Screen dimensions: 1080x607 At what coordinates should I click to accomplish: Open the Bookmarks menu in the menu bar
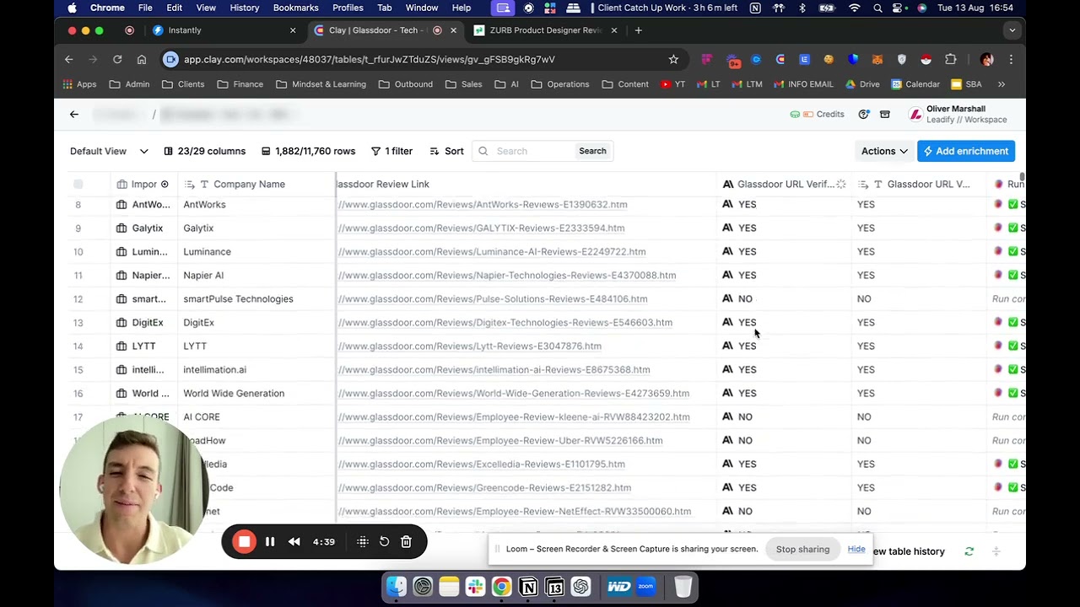[295, 8]
